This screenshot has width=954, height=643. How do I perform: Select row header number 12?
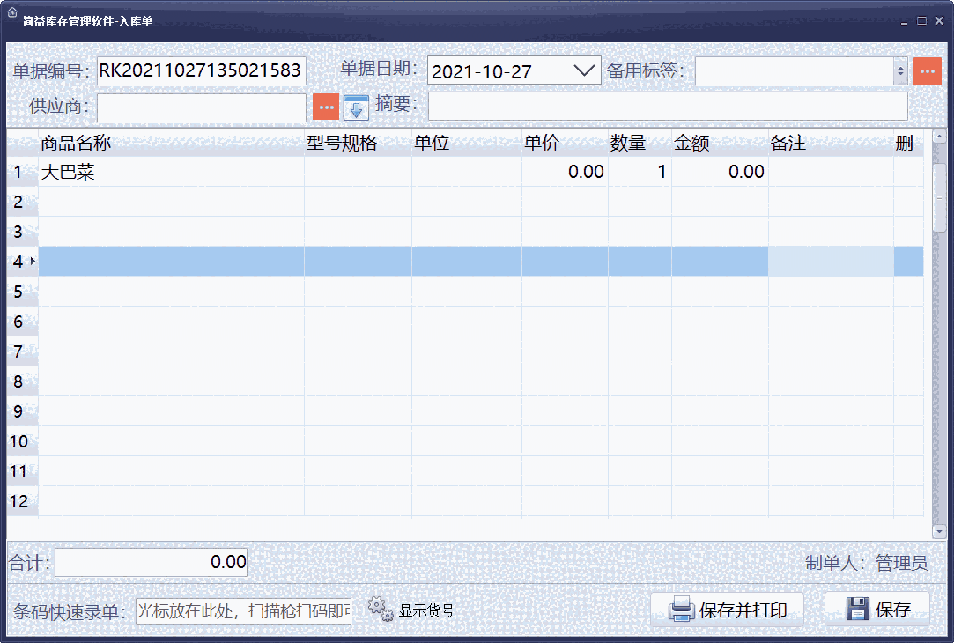pyautogui.click(x=23, y=500)
